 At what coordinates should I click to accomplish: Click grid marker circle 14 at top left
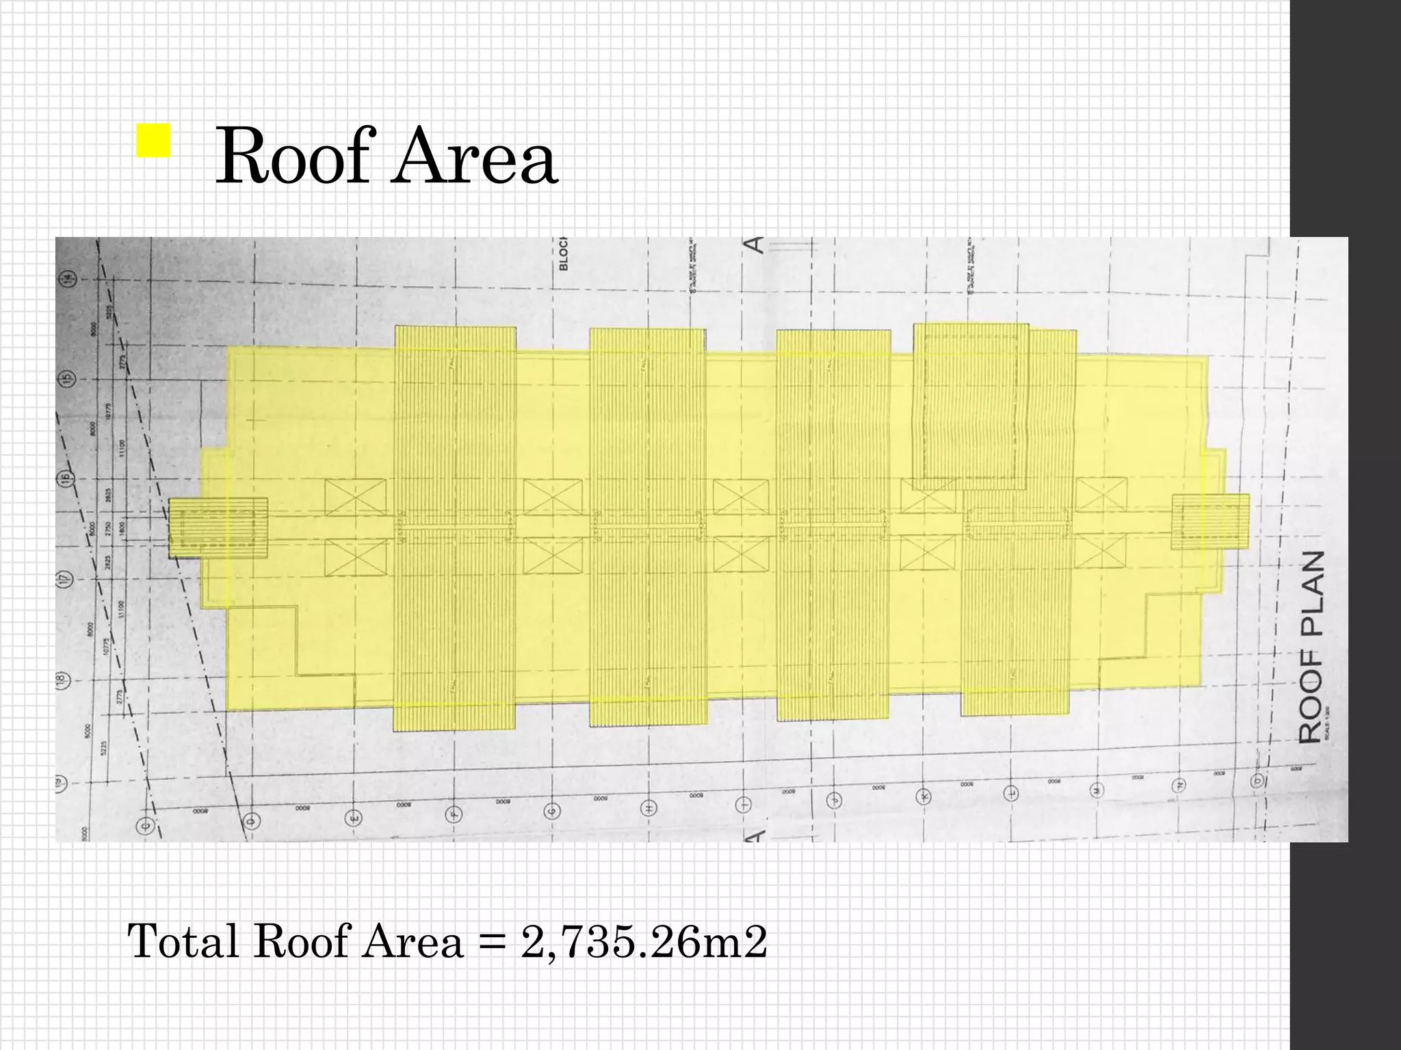click(x=68, y=280)
